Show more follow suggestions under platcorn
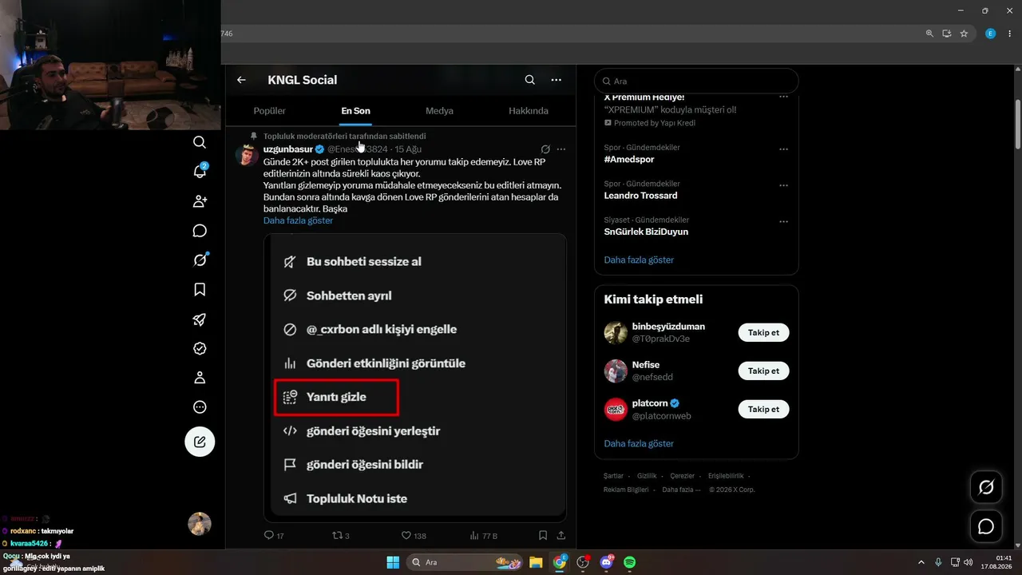This screenshot has width=1022, height=575. pos(639,443)
